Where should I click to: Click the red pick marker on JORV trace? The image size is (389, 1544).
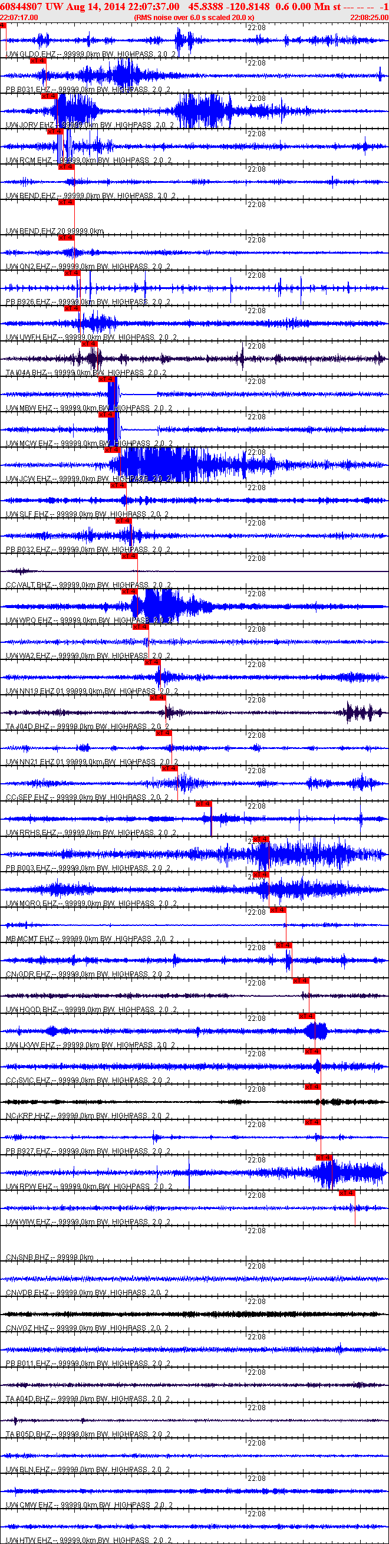(49, 96)
